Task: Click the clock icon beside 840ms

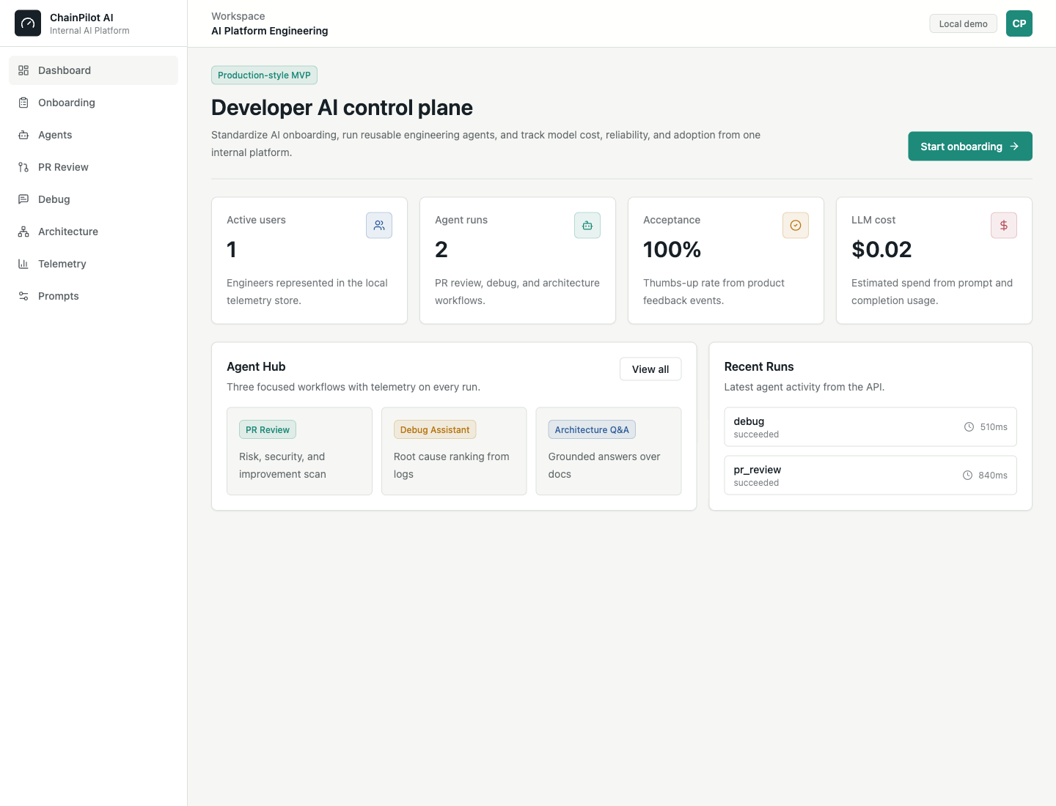Action: [x=967, y=475]
